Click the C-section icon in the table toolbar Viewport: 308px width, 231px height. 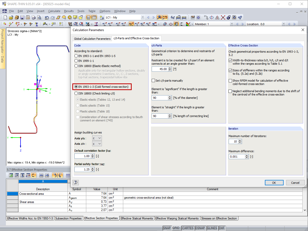[x=33, y=175]
